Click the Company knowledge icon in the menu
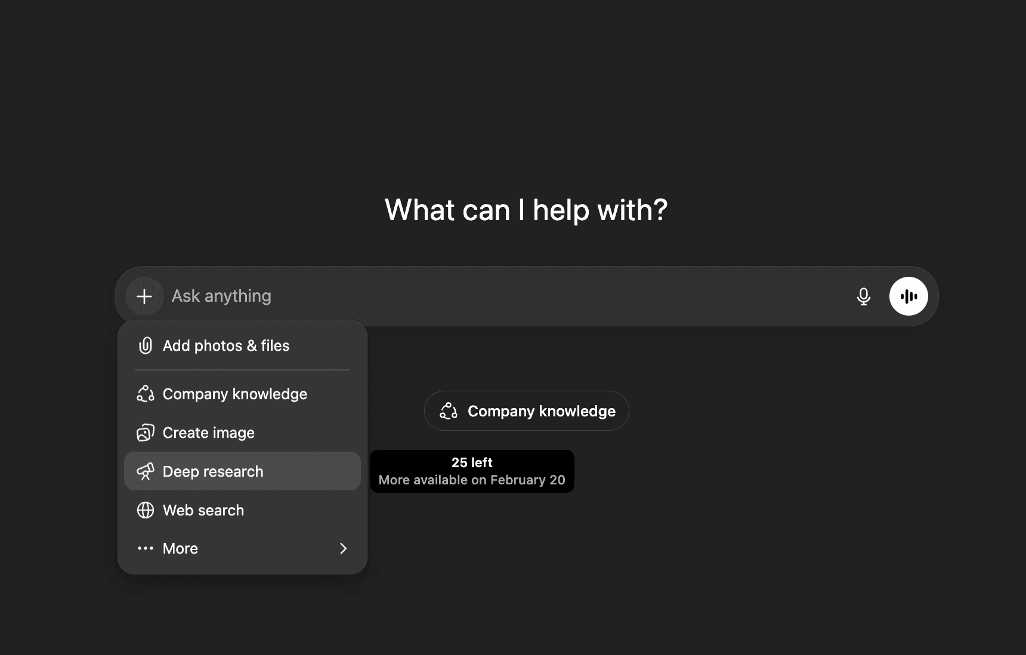Viewport: 1026px width, 655px height. click(x=146, y=394)
